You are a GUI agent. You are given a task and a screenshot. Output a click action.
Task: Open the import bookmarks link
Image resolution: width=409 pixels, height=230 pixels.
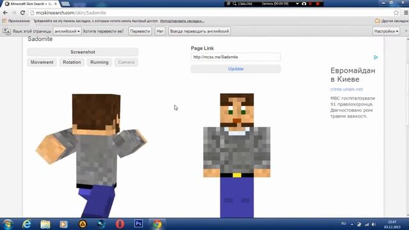pyautogui.click(x=182, y=21)
